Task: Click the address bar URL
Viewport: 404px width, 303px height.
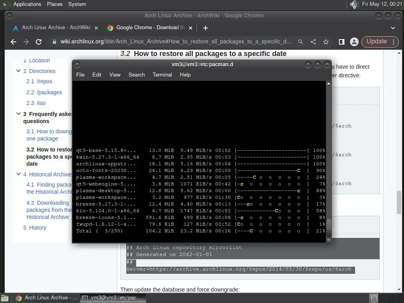Action: [176, 41]
